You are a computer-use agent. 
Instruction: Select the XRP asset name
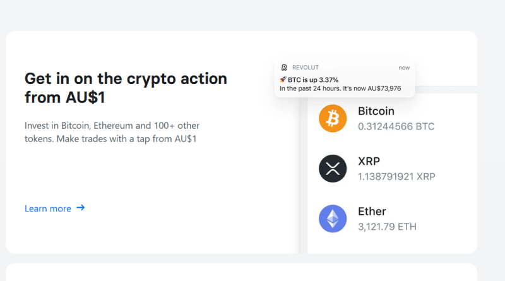(369, 161)
